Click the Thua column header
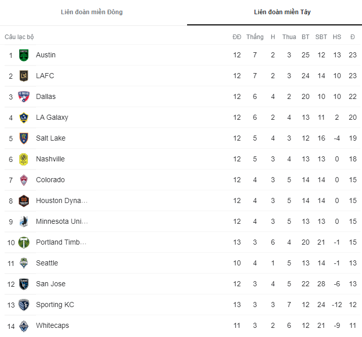 [289, 37]
